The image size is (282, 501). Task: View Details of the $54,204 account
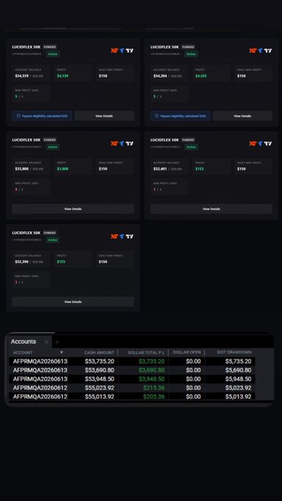[243, 116]
